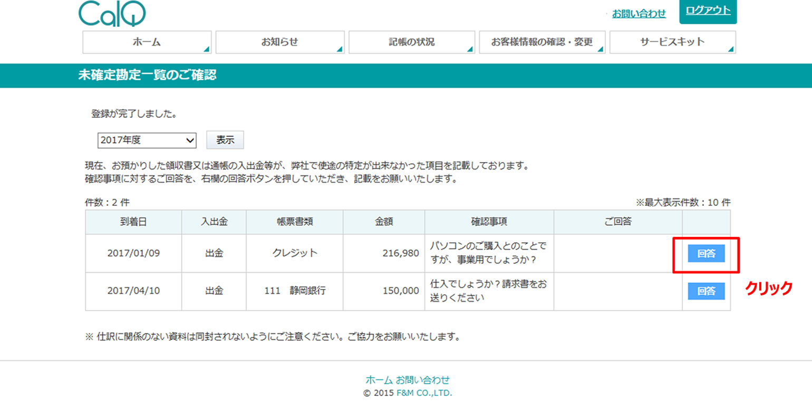Select the ご回答 column header

coord(618,222)
